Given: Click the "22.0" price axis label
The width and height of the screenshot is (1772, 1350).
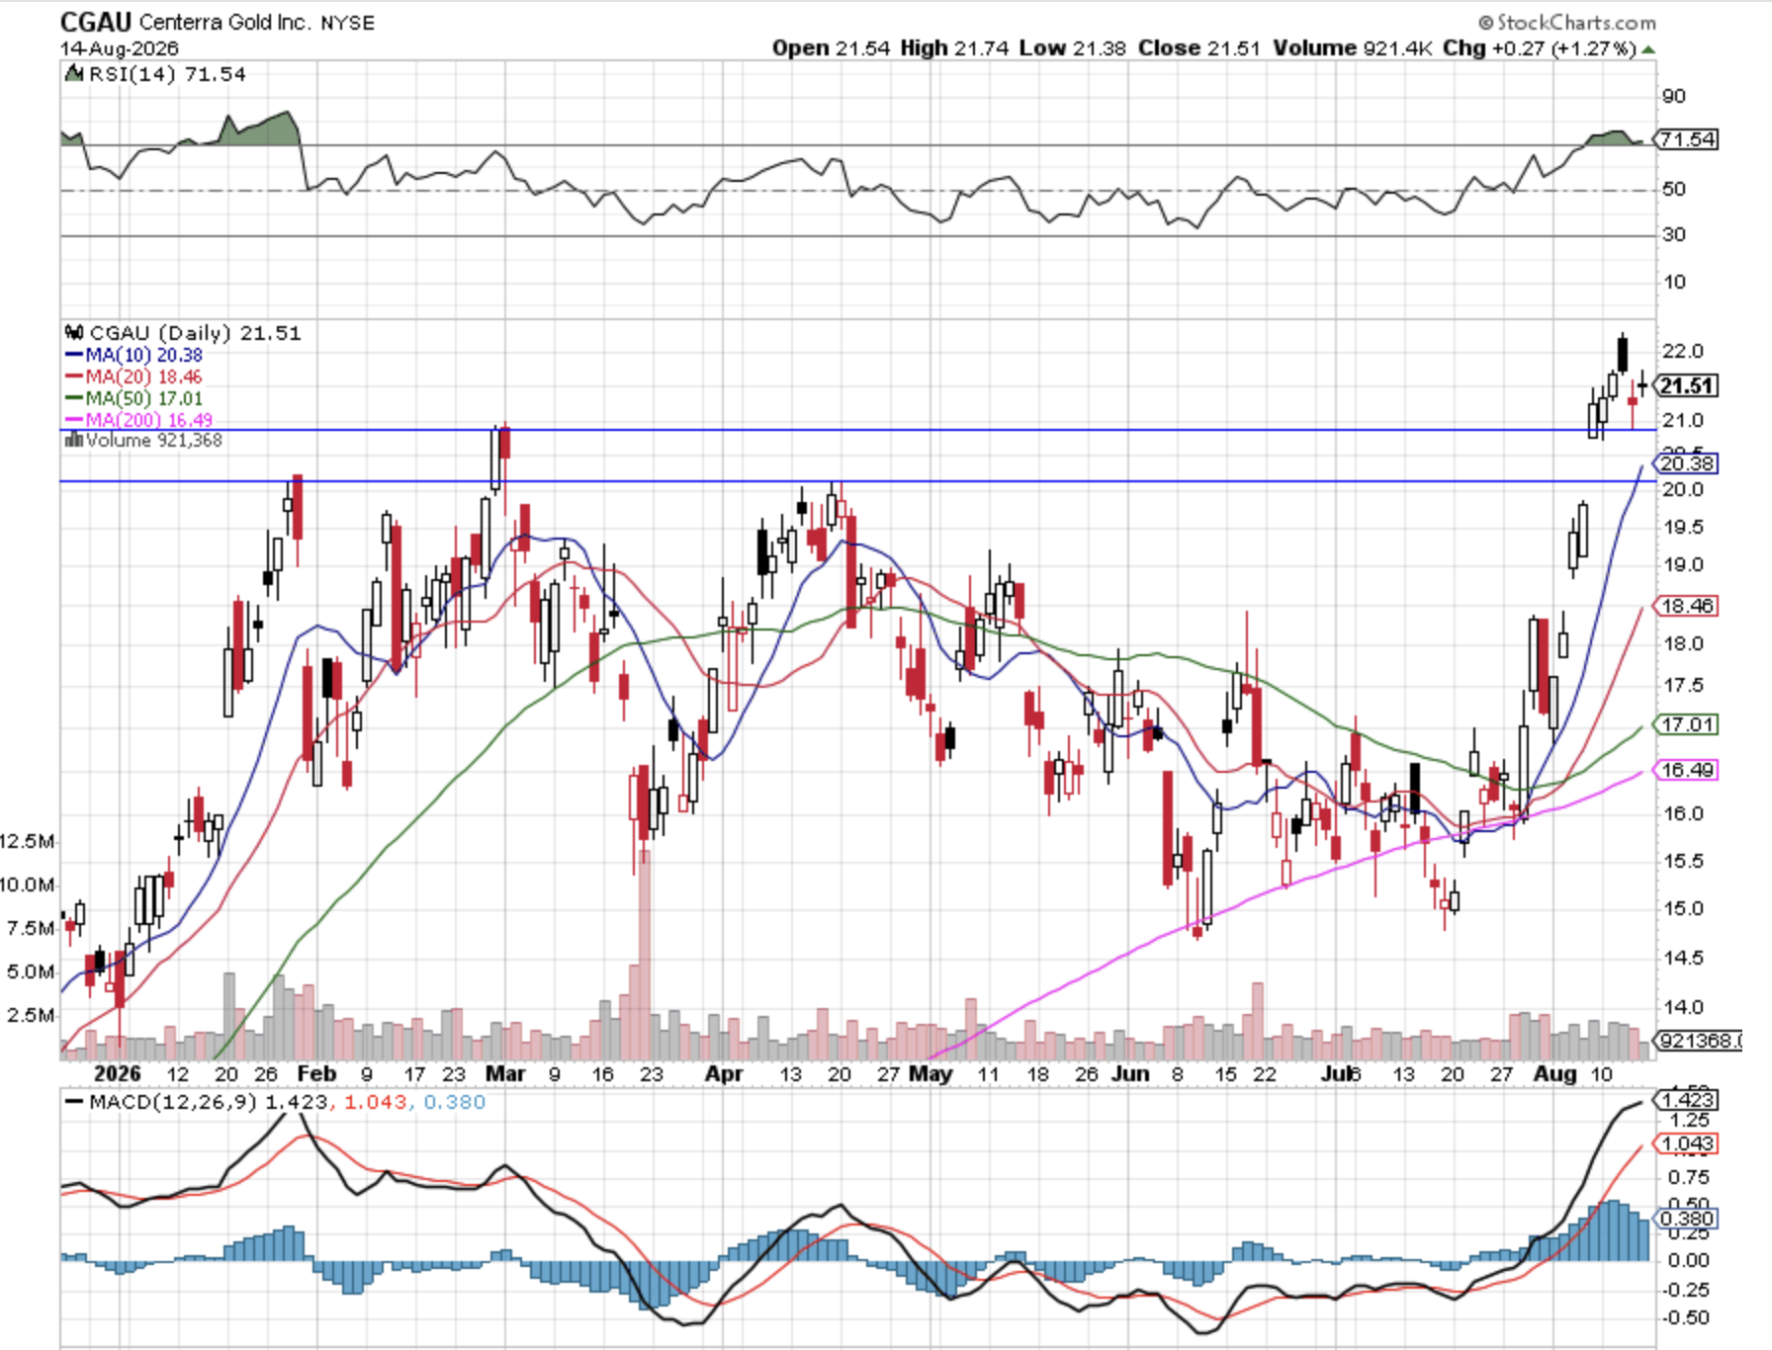Looking at the screenshot, I should pyautogui.click(x=1683, y=351).
